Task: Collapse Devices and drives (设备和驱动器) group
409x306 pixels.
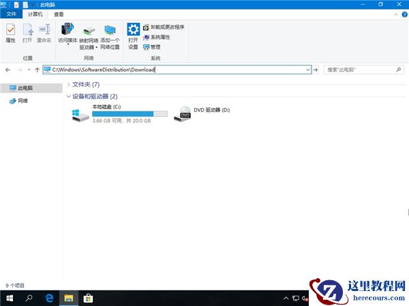Action: click(x=68, y=97)
